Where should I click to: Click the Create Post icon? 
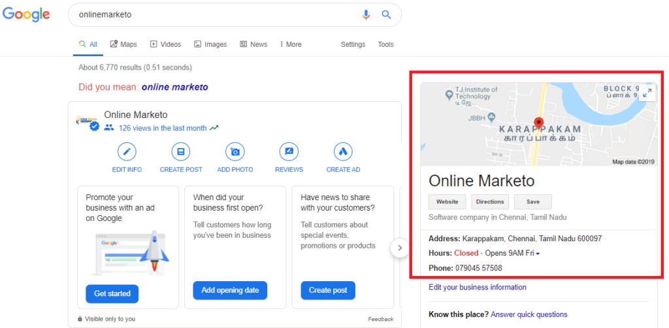coord(181,152)
